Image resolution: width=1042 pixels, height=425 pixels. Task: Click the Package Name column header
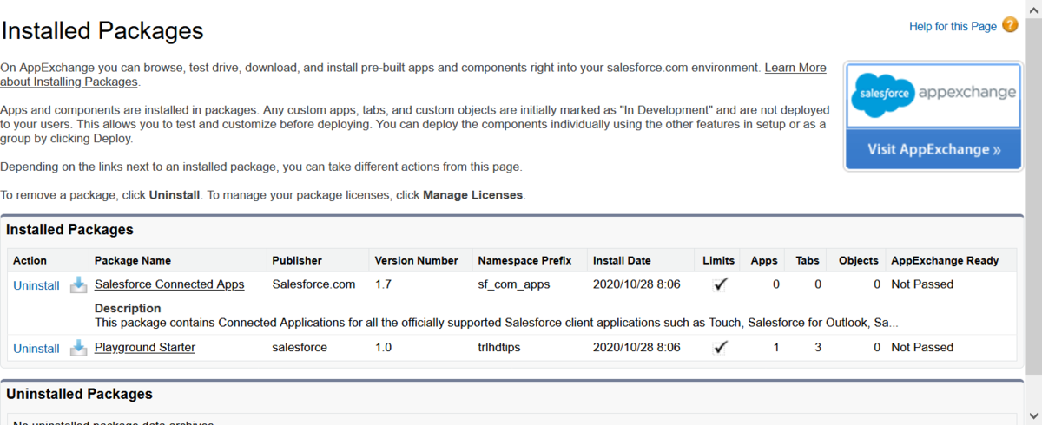[x=133, y=260]
